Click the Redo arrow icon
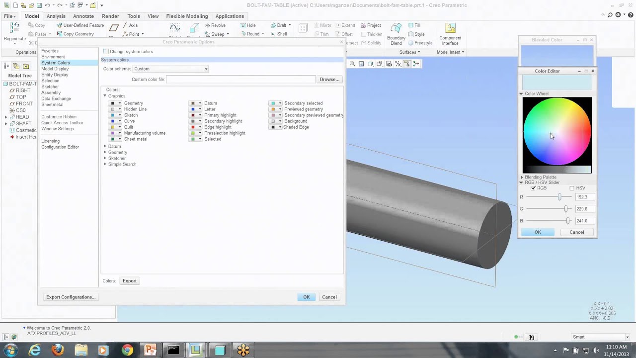This screenshot has height=358, width=636. coord(59,5)
